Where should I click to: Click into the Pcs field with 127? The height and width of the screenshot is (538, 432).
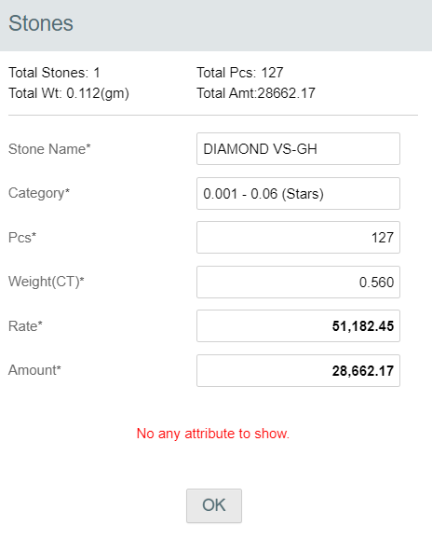coord(298,237)
